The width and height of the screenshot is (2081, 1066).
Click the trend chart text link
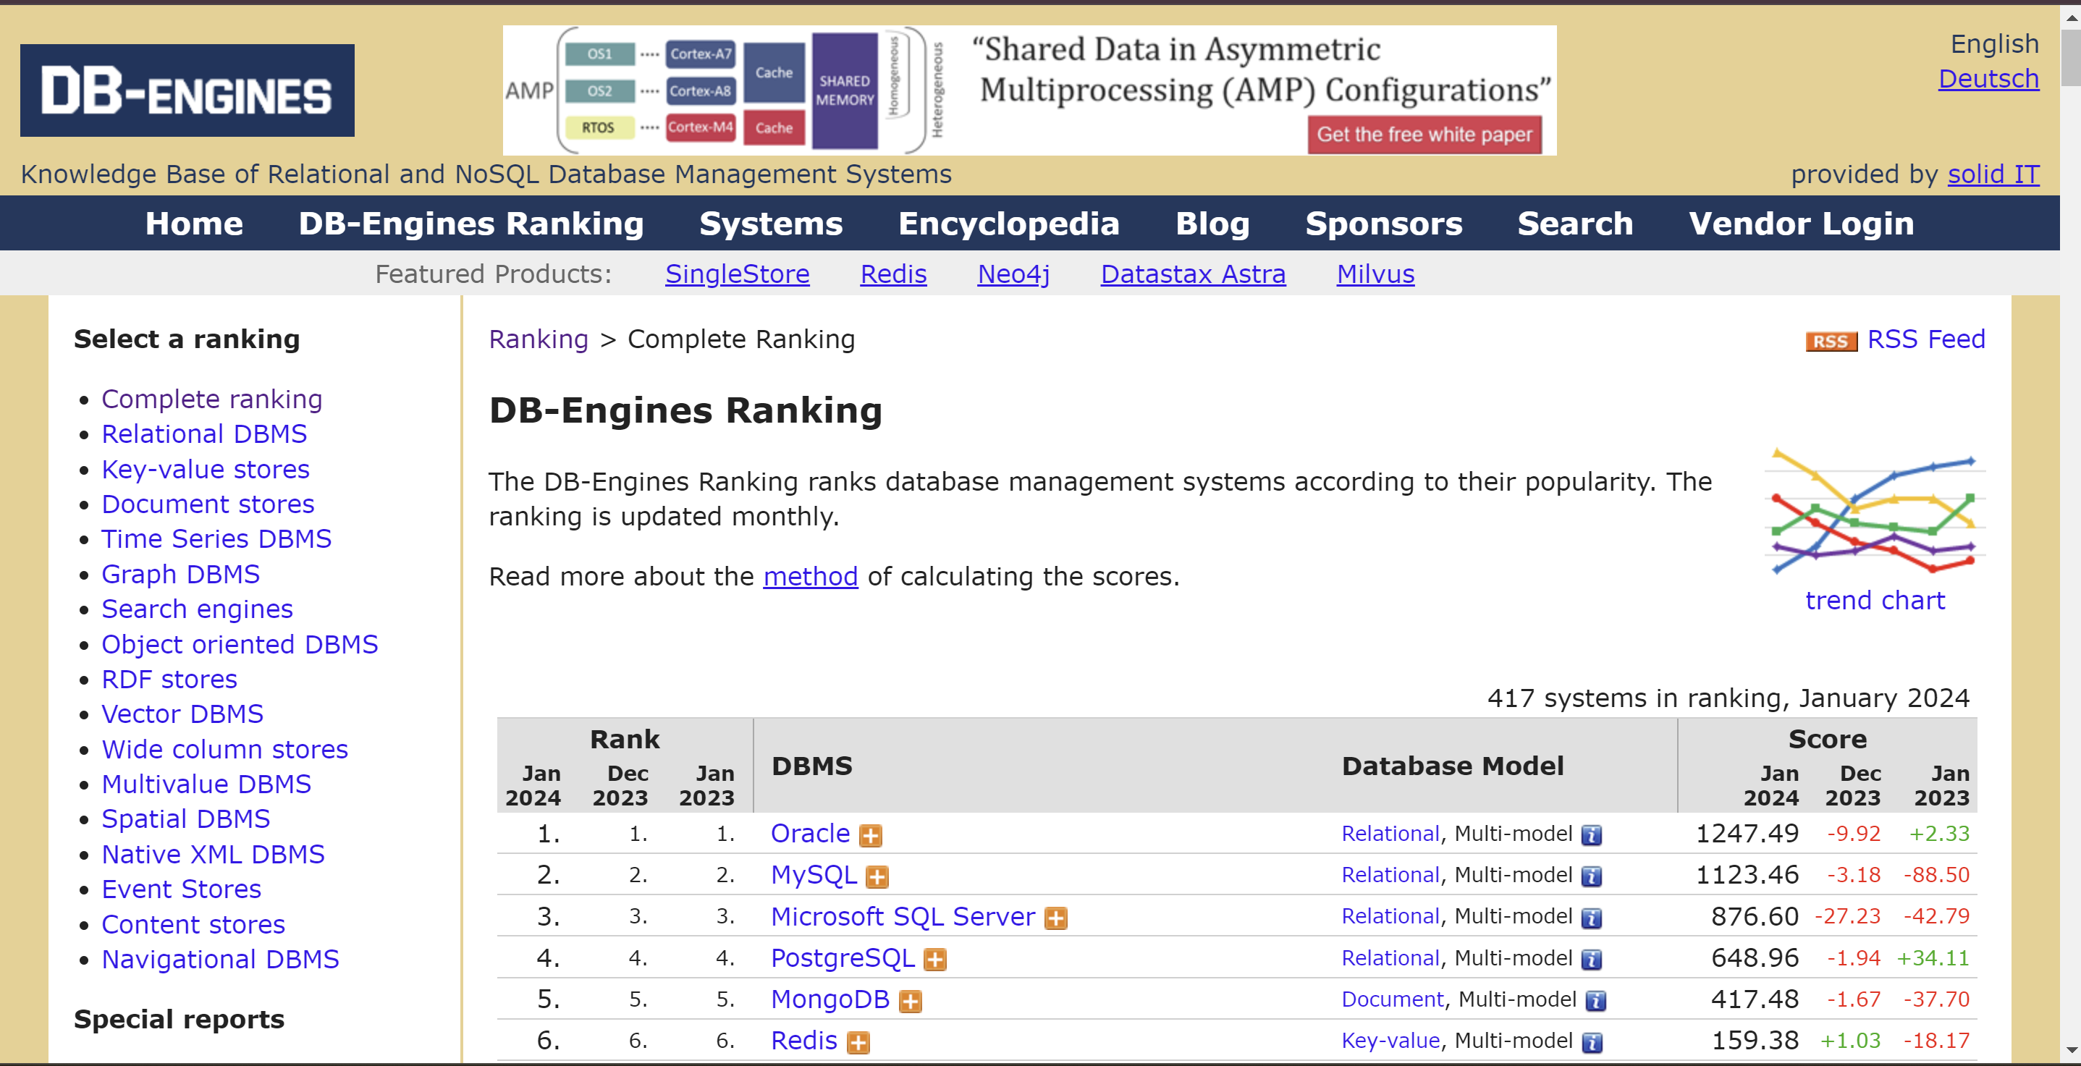pos(1875,601)
